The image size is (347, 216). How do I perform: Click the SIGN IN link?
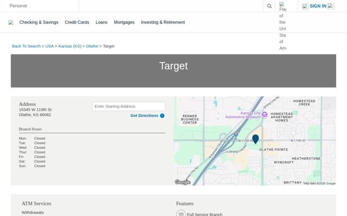(x=318, y=6)
